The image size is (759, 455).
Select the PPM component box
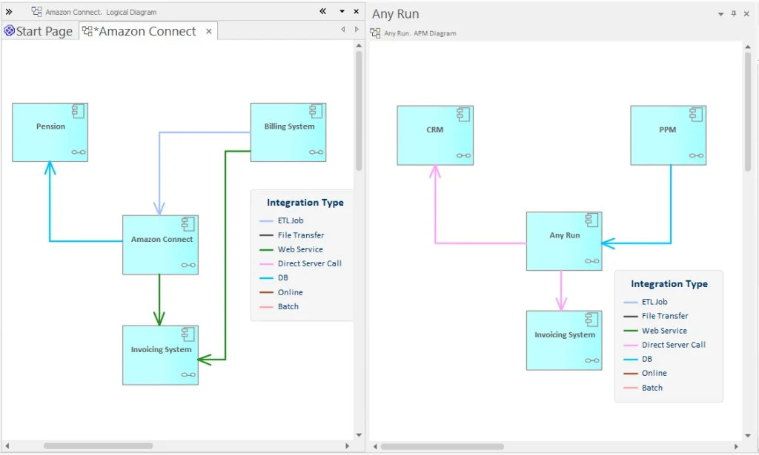[x=668, y=135]
